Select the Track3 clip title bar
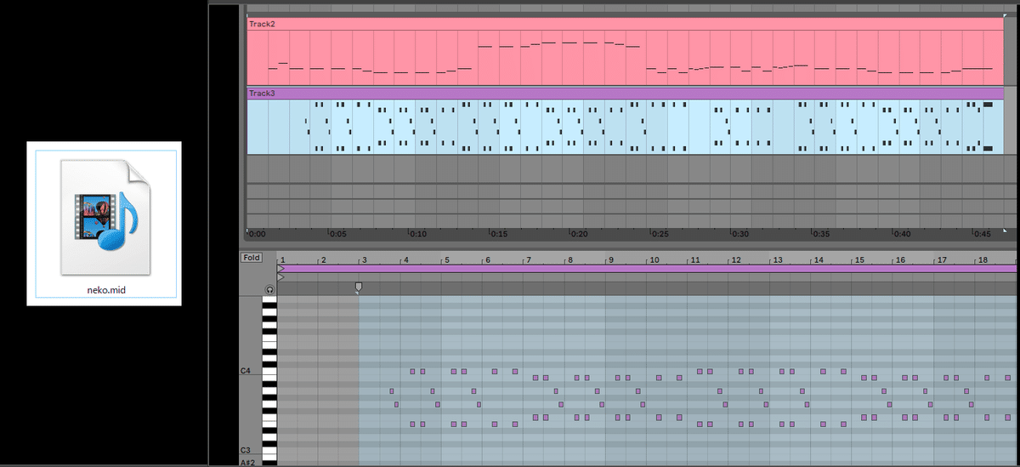Viewport: 1020px width, 467px height. click(x=626, y=93)
